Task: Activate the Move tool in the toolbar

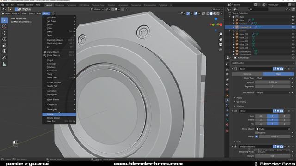Action: tap(4, 33)
